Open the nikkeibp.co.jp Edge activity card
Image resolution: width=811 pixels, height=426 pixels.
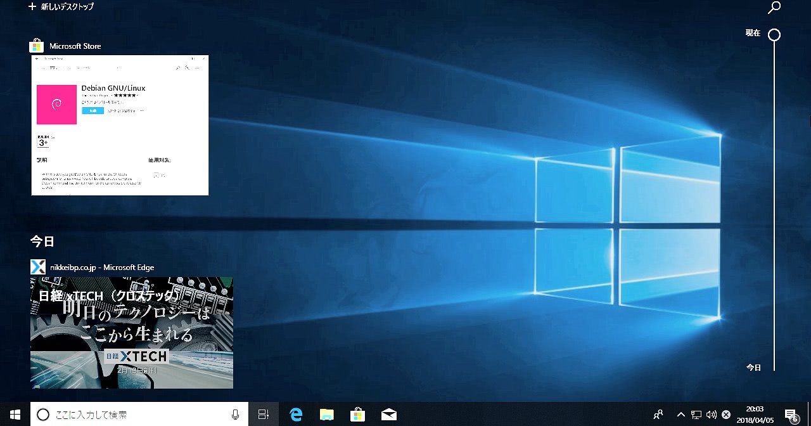[x=132, y=332]
